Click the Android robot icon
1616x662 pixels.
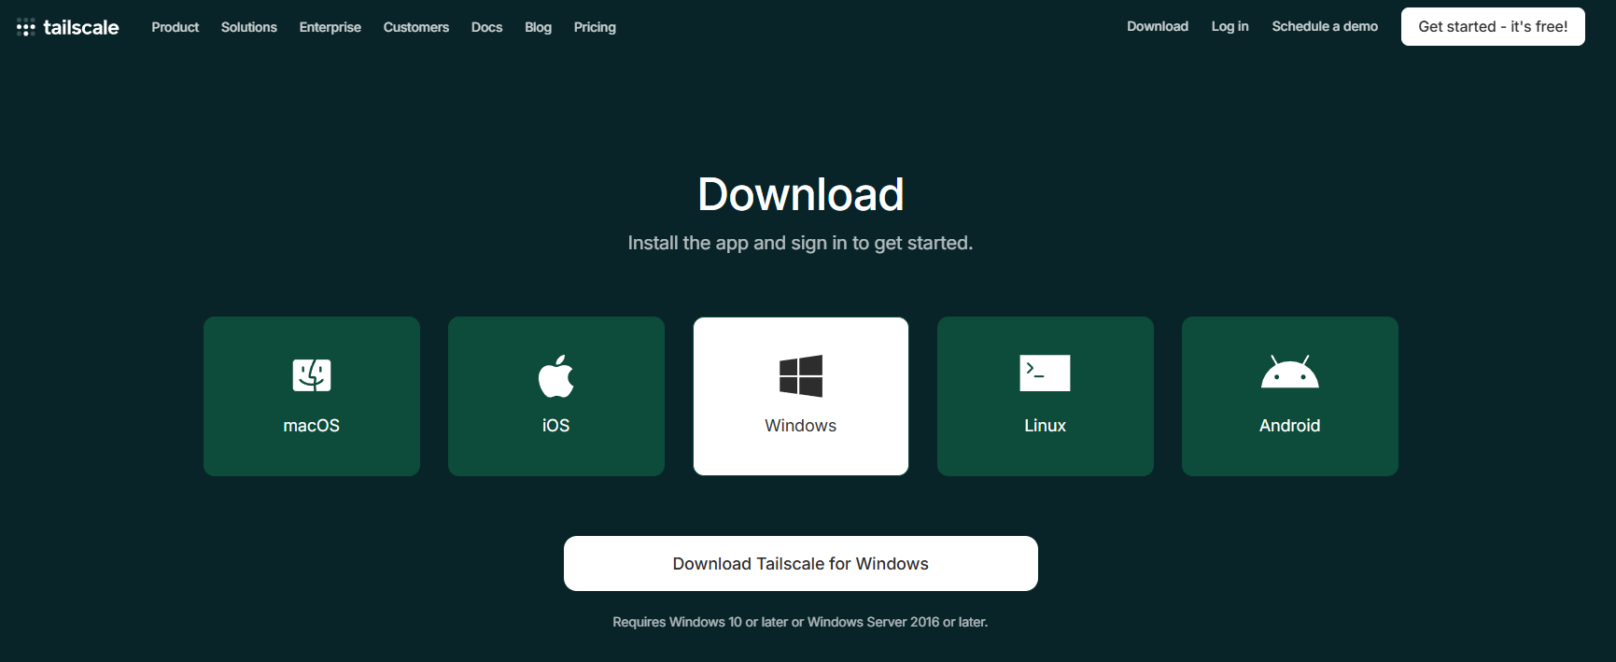[x=1290, y=372]
